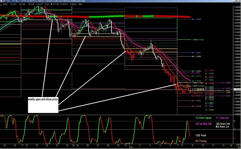
Task: Click the Feb month label on time axis
Action: 130,147
